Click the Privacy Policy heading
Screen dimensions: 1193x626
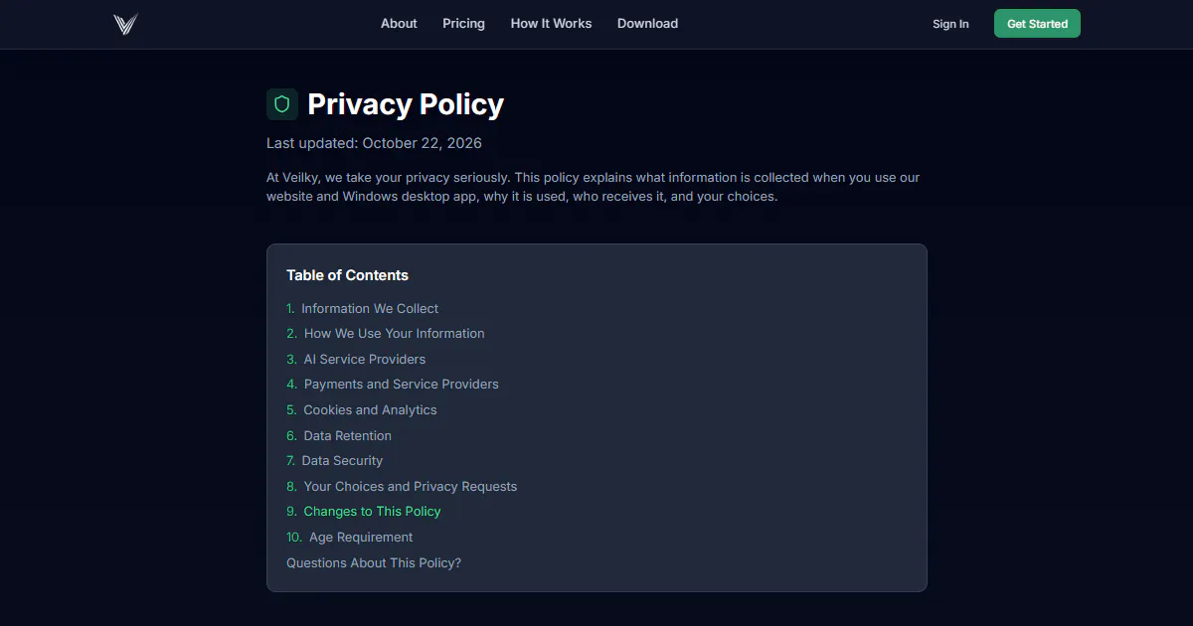406,104
